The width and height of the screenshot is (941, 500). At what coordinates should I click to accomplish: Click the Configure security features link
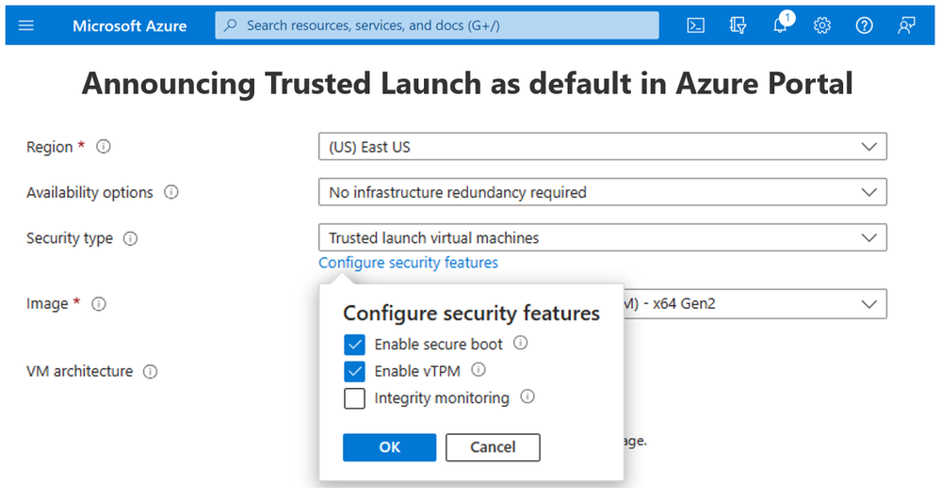[x=408, y=263]
